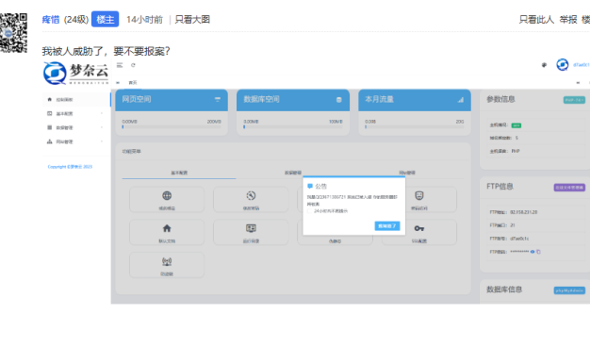Screen dimensions: 590x364
Task: Click the tab bar left arrow
Action: pyautogui.click(x=118, y=82)
